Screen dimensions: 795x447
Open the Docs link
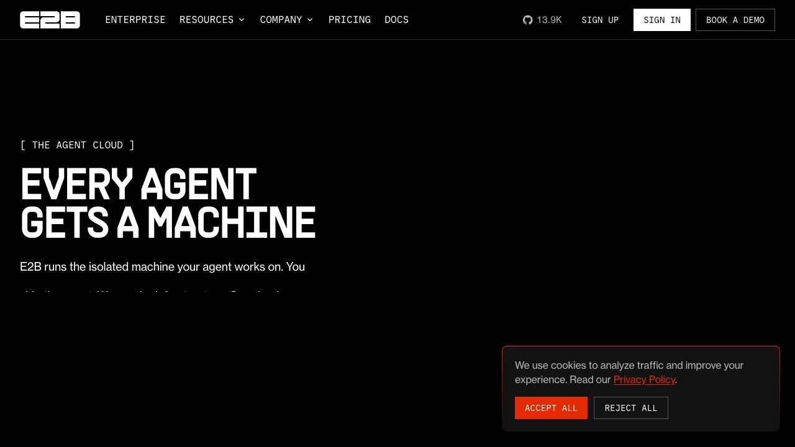pyautogui.click(x=397, y=20)
